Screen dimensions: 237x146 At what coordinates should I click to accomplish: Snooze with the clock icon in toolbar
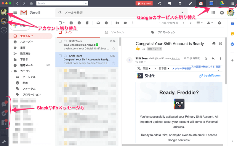pos(106,23)
